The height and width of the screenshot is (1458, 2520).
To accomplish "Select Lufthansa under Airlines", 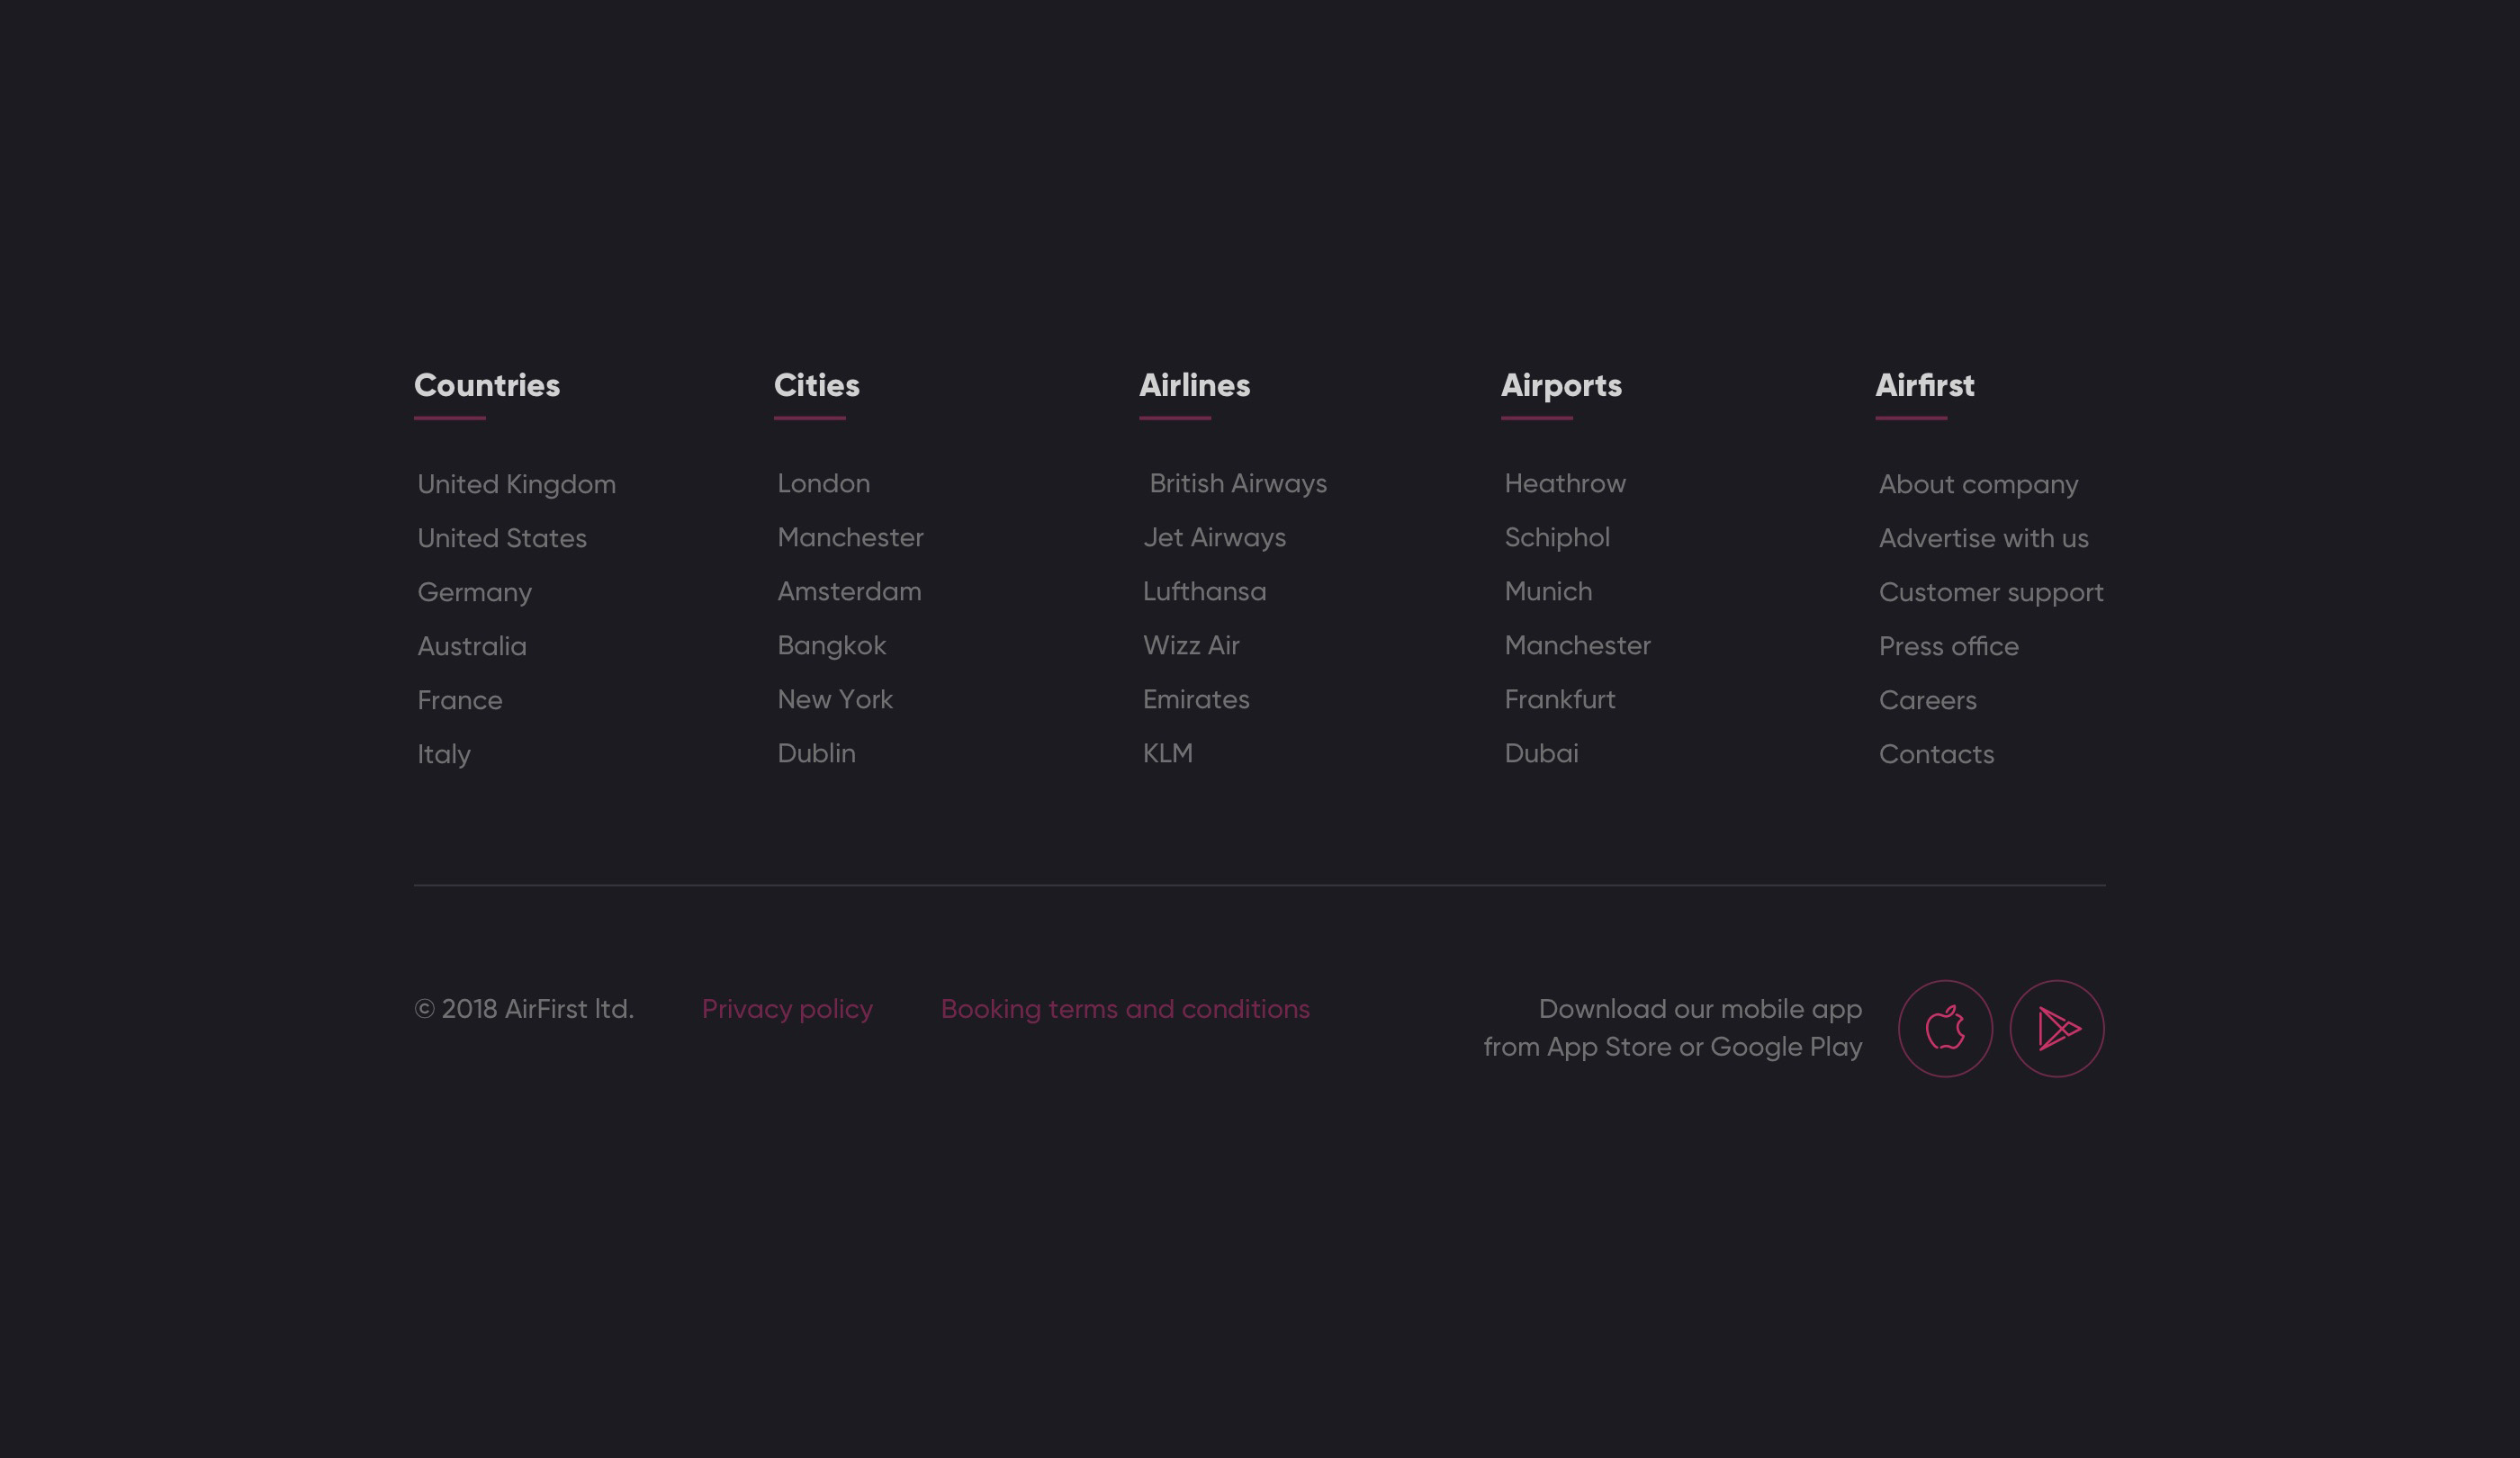I will [x=1204, y=591].
